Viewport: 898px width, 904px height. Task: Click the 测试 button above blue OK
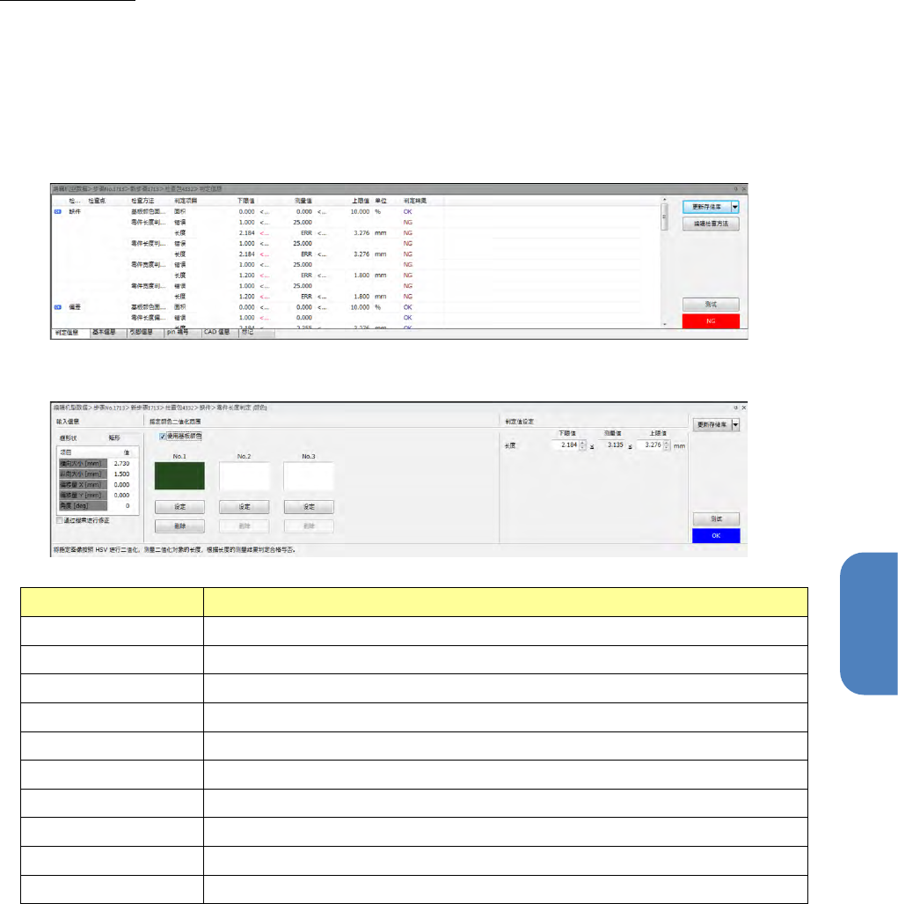click(716, 518)
